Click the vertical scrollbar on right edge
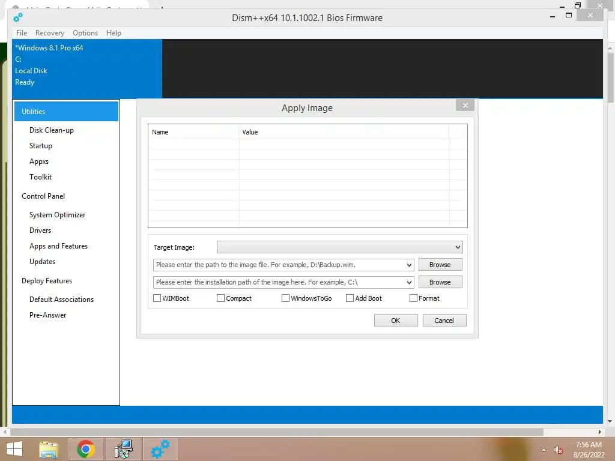 point(610,77)
